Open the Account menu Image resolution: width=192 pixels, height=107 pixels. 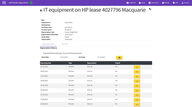coord(185,3)
